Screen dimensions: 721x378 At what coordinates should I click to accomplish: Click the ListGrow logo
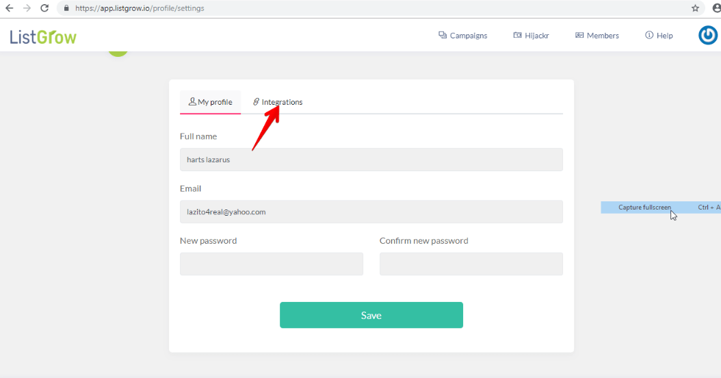coord(43,37)
